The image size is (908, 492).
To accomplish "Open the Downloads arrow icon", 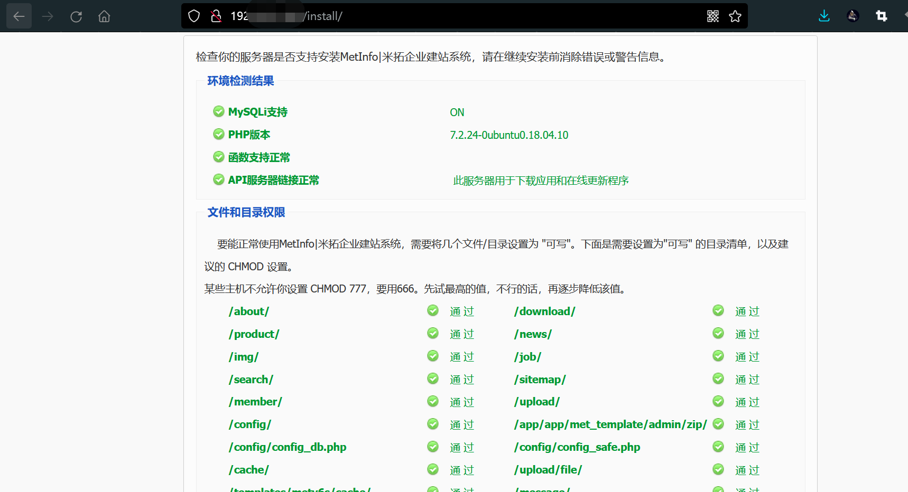I will tap(824, 16).
